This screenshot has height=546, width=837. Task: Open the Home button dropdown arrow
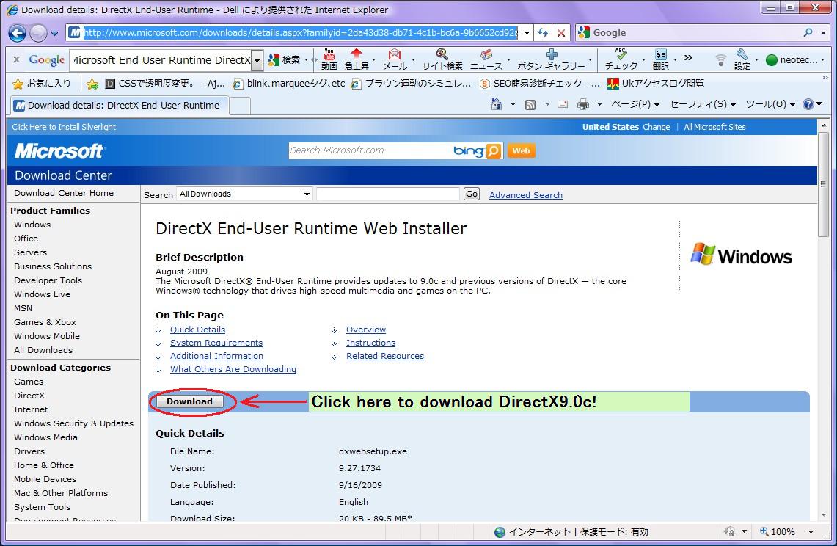513,104
